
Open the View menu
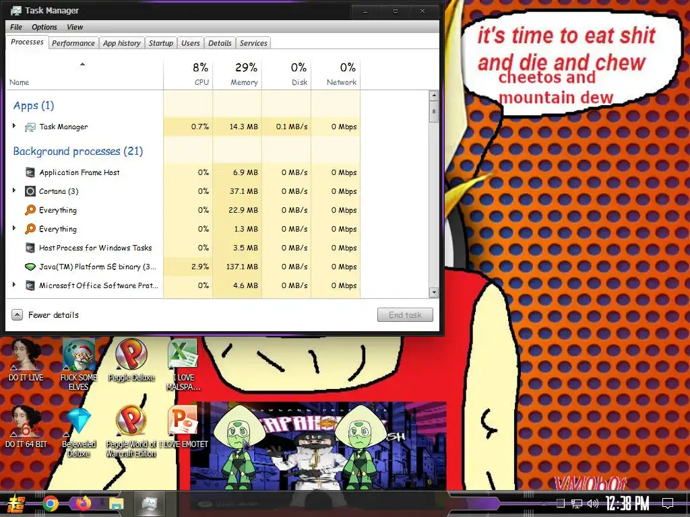click(x=75, y=27)
